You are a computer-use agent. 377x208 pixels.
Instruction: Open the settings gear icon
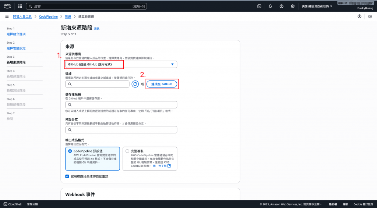[293, 7]
